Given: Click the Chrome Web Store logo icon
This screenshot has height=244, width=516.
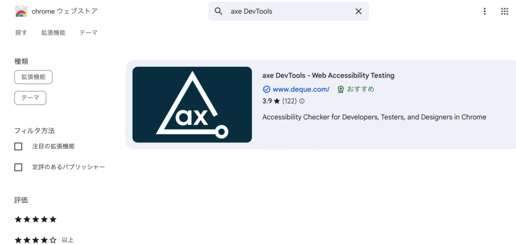Looking at the screenshot, I should [21, 11].
